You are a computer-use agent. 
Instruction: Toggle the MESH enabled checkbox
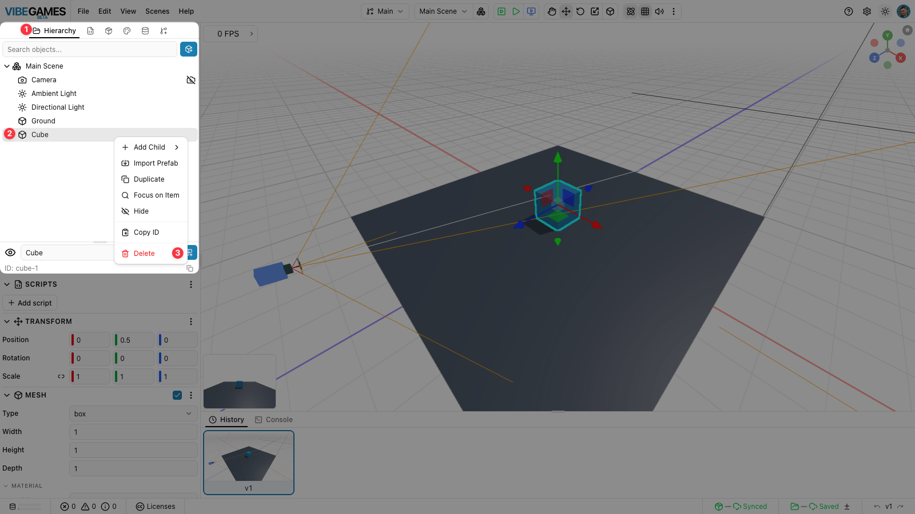(x=177, y=395)
